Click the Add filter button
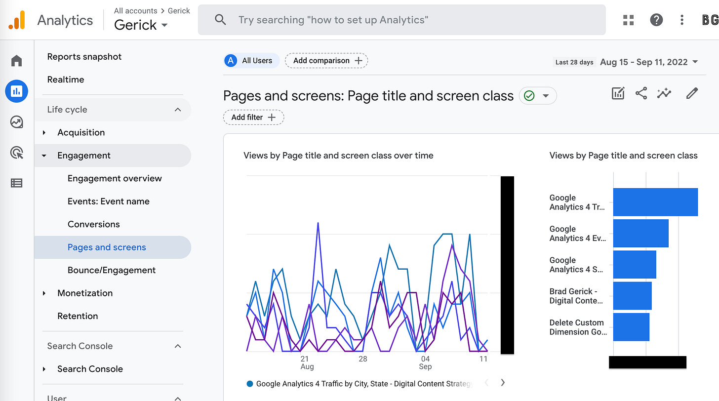 click(253, 117)
